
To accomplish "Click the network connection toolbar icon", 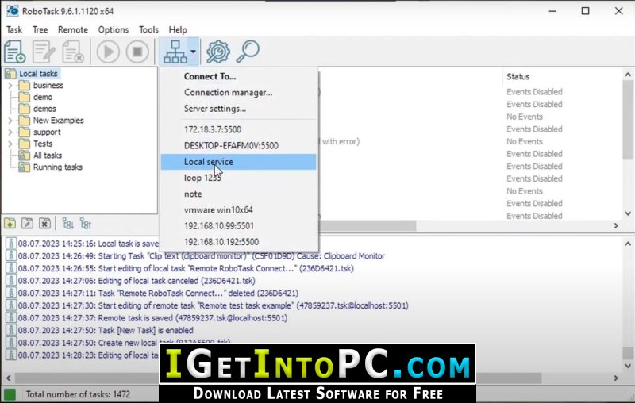I will tap(175, 52).
